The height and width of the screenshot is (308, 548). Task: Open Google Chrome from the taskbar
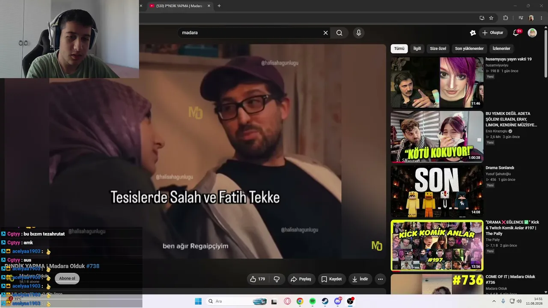pos(300,301)
